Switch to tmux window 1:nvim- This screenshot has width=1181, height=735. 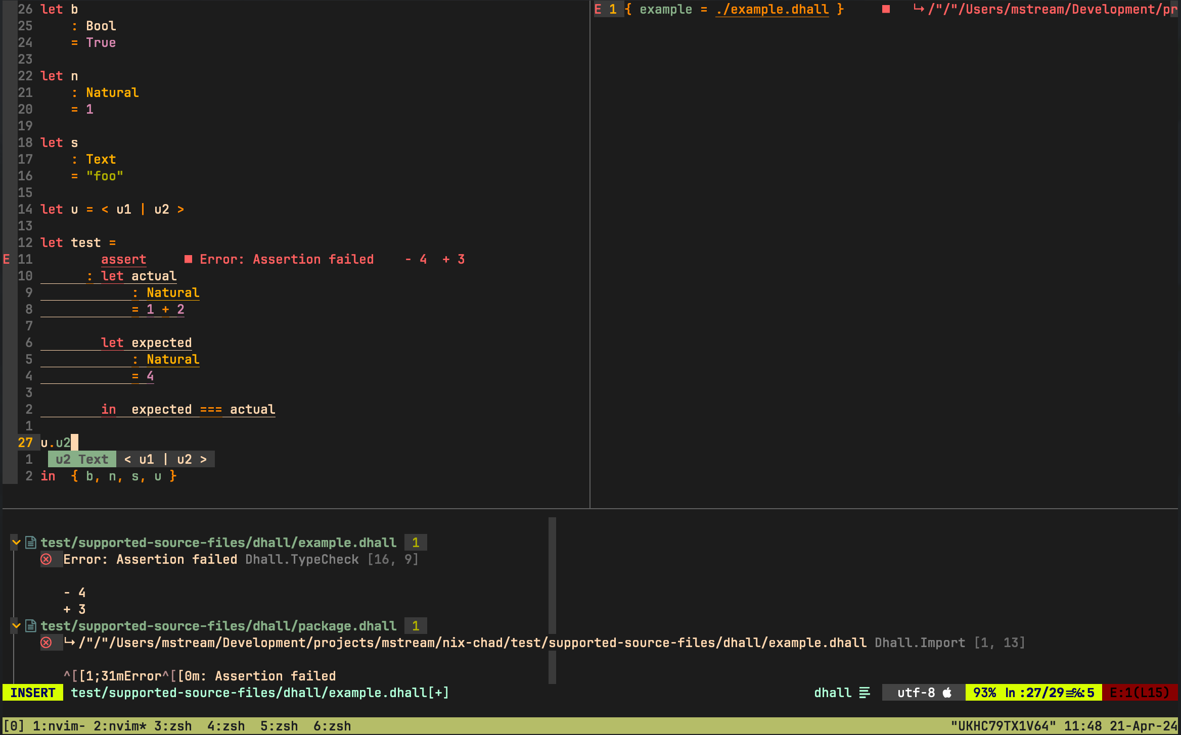coord(59,726)
